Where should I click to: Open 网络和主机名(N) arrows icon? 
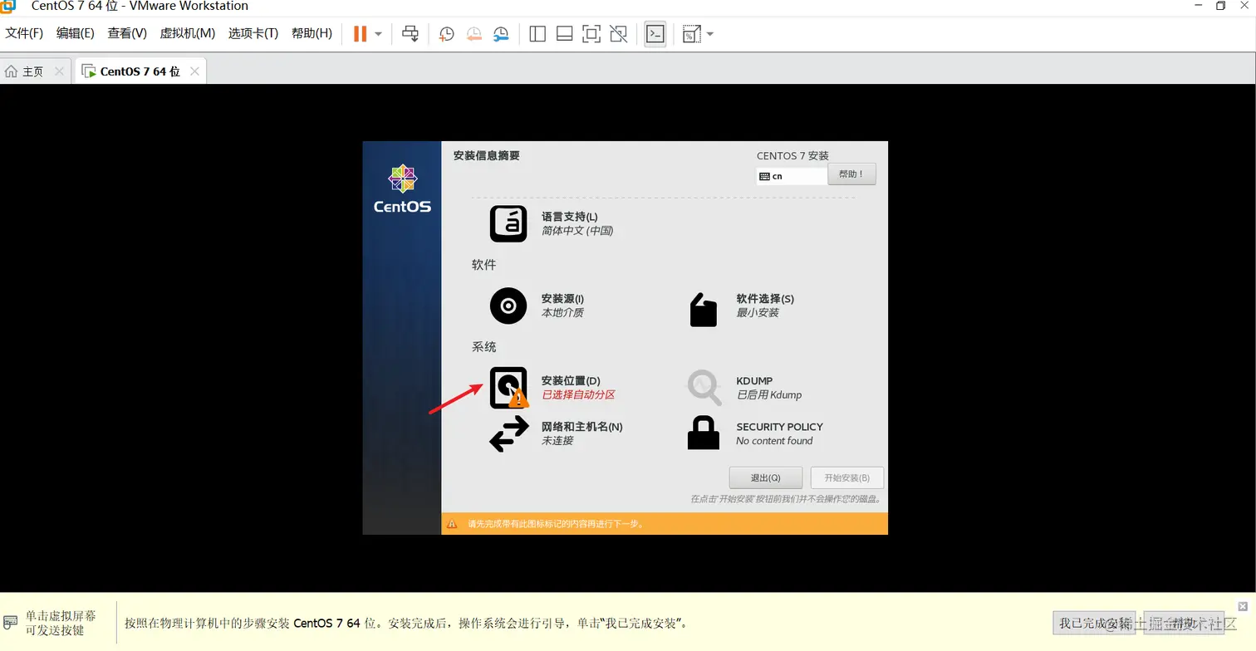[x=508, y=433]
